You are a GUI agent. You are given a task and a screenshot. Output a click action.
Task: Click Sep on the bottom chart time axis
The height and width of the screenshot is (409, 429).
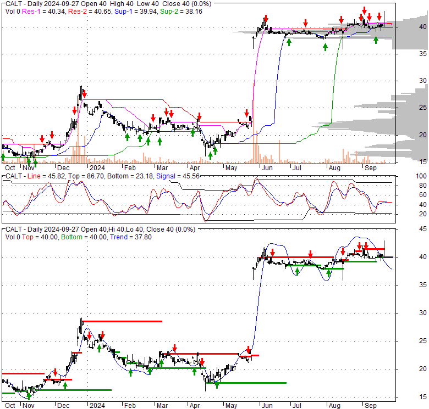[371, 406]
